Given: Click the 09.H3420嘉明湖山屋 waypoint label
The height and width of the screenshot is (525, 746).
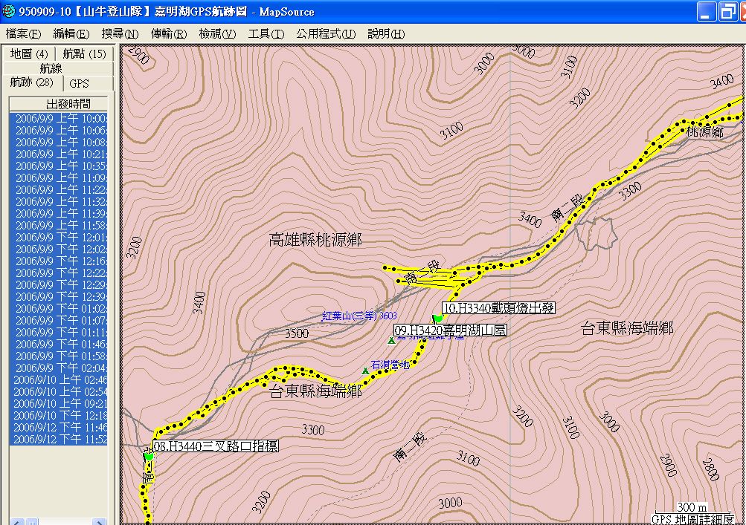Looking at the screenshot, I should [x=450, y=330].
